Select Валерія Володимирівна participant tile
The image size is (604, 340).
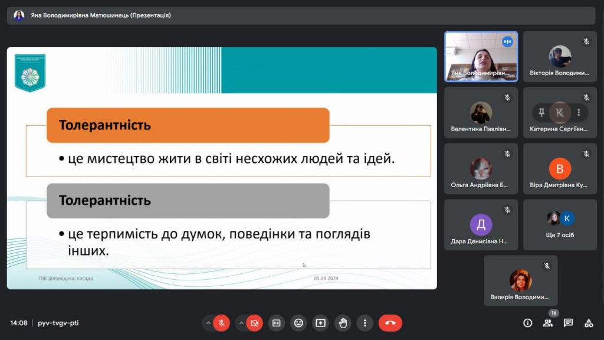521,280
